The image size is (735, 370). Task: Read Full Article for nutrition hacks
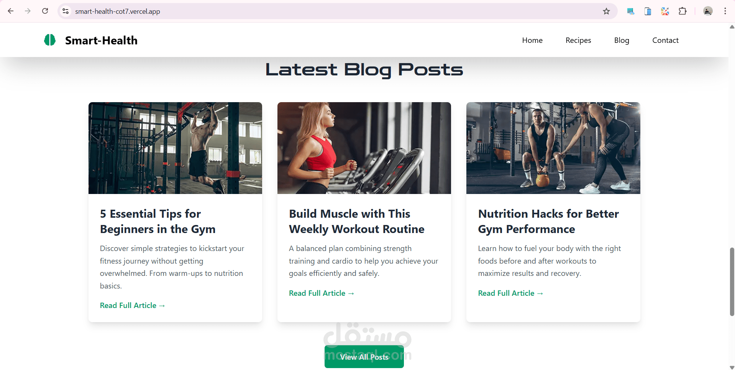(510, 293)
